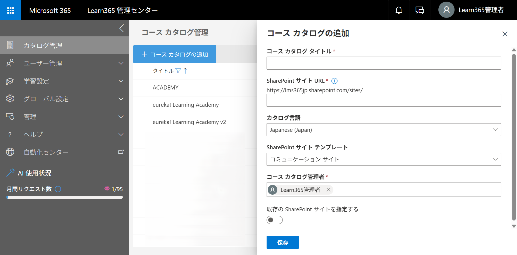Expand the ユーザー管理 menu chevron
The width and height of the screenshot is (517, 255).
point(121,63)
